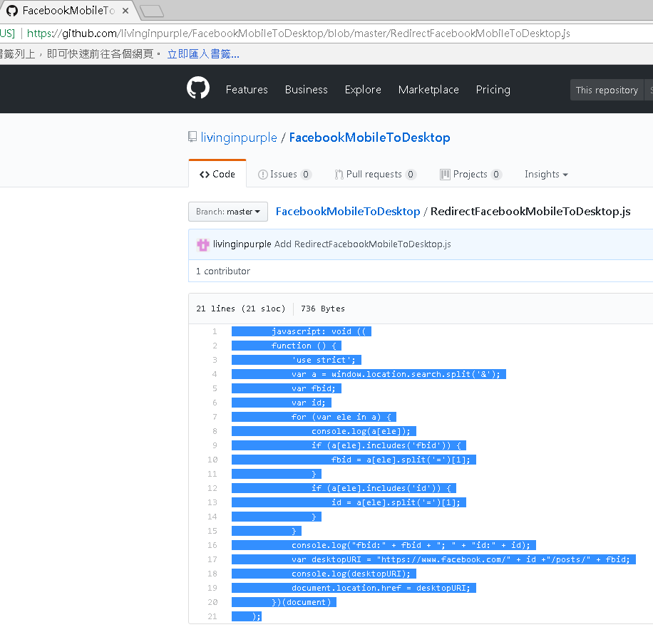Click FacebookMobileToDesktop breadcrumb link
The height and width of the screenshot is (642, 653).
(x=348, y=212)
